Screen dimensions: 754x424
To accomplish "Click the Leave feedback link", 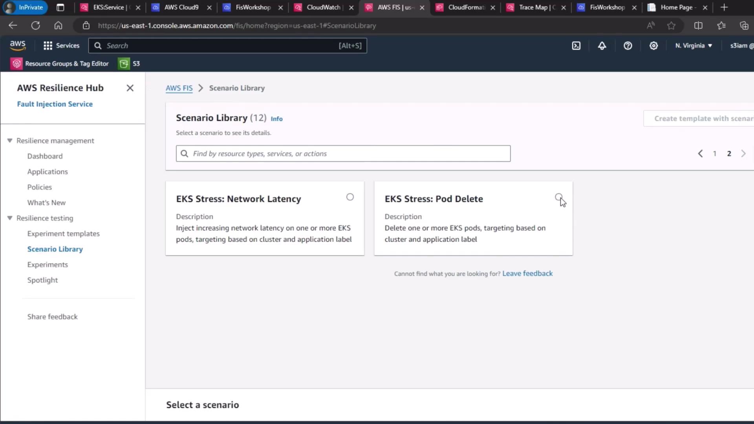I will [x=527, y=273].
